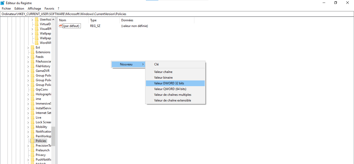Click the string value "ab" icon beside (par défaut)

click(60, 26)
